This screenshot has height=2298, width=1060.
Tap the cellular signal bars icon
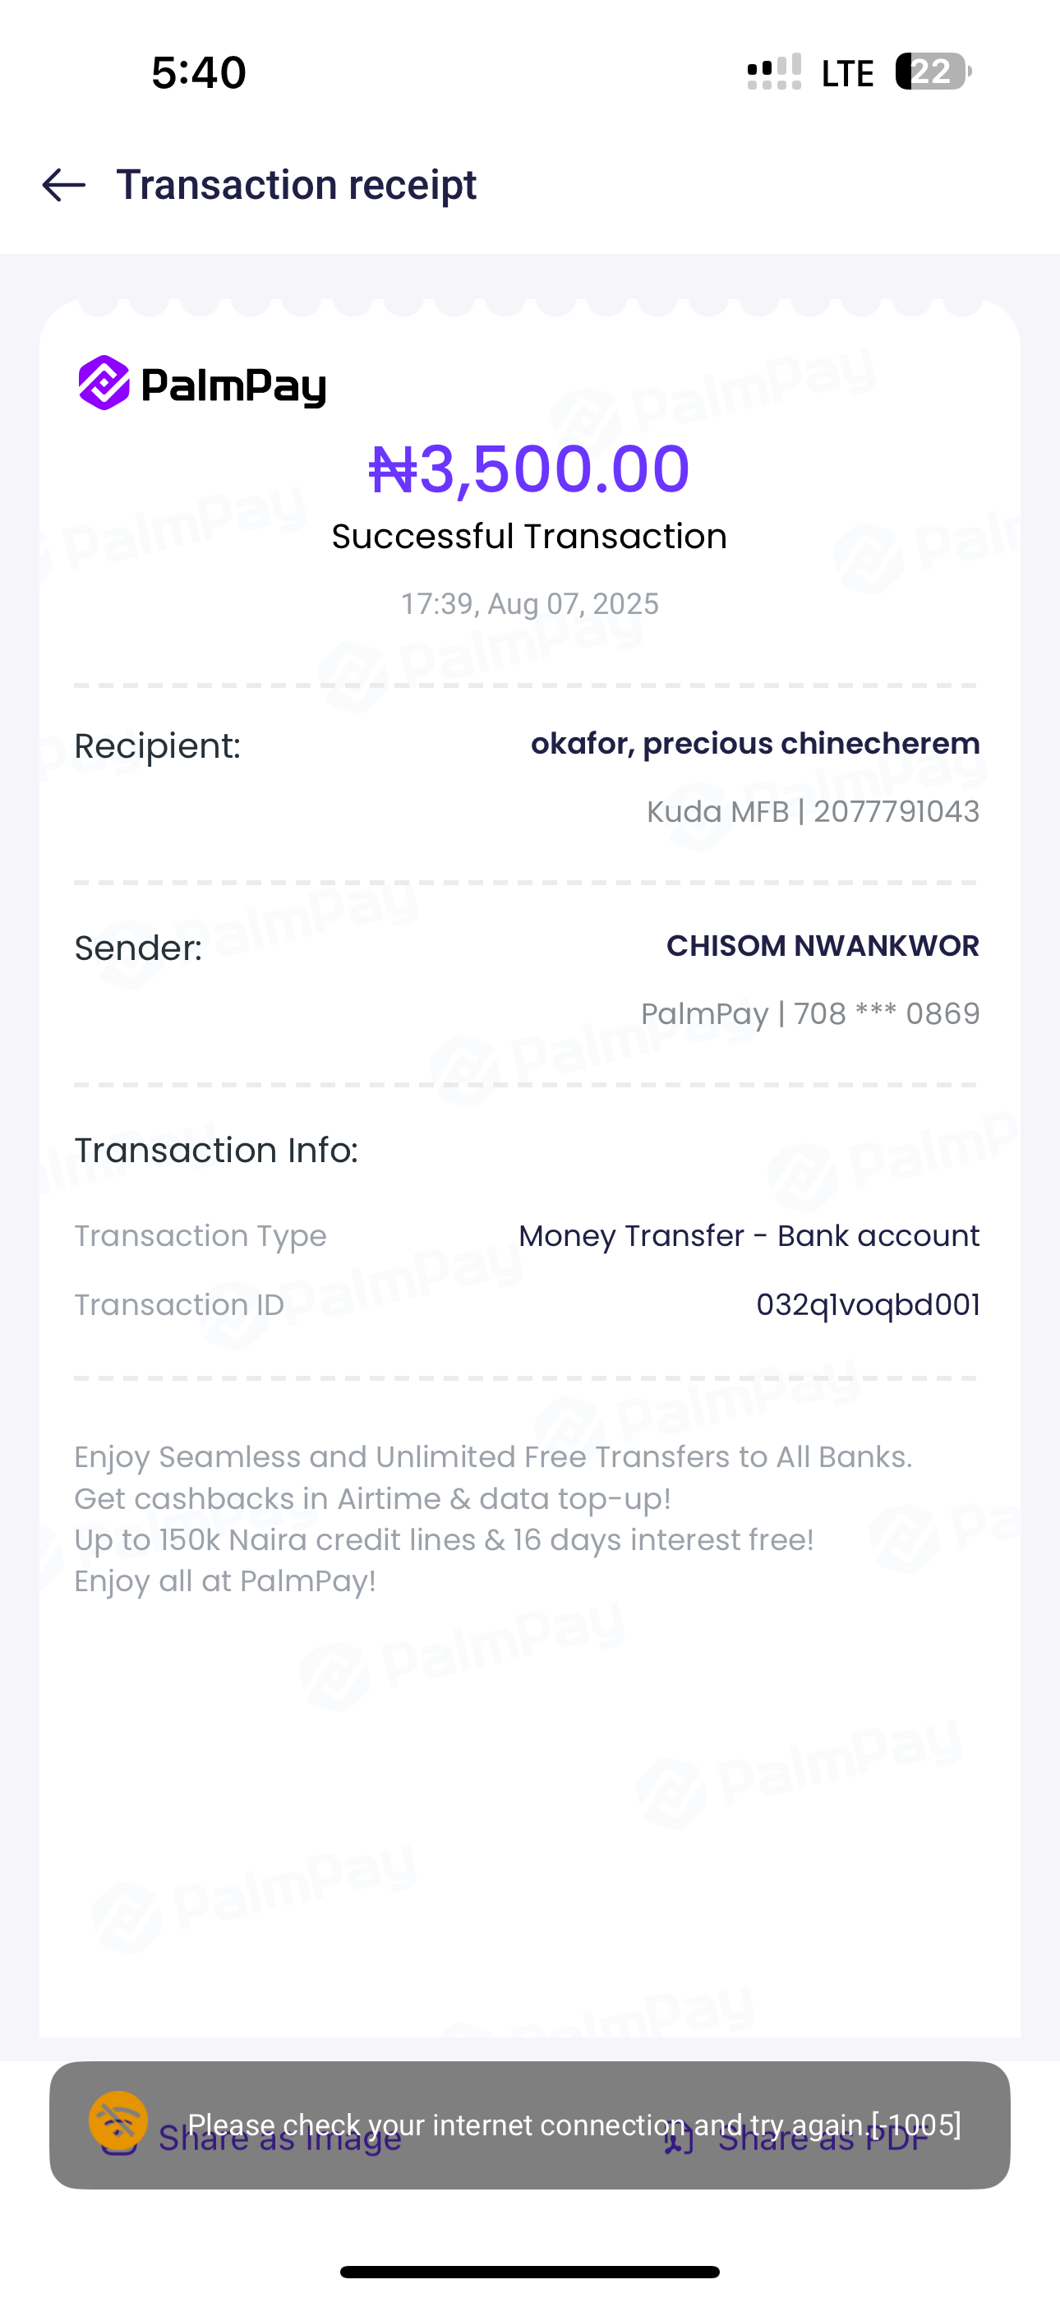pyautogui.click(x=773, y=72)
